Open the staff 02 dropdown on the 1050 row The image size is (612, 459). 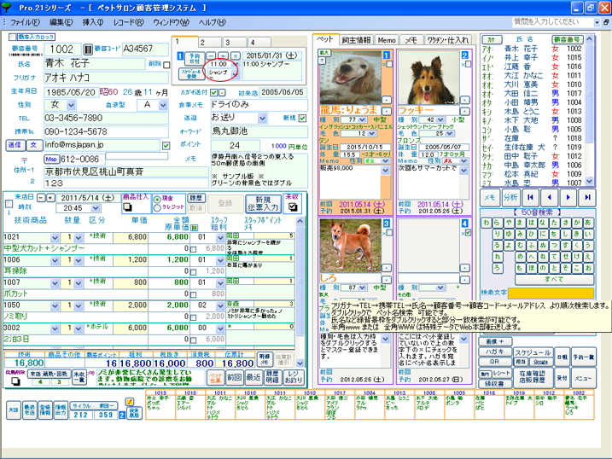pyautogui.click(x=220, y=305)
